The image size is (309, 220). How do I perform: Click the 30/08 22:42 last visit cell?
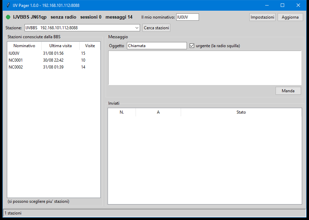click(x=53, y=60)
